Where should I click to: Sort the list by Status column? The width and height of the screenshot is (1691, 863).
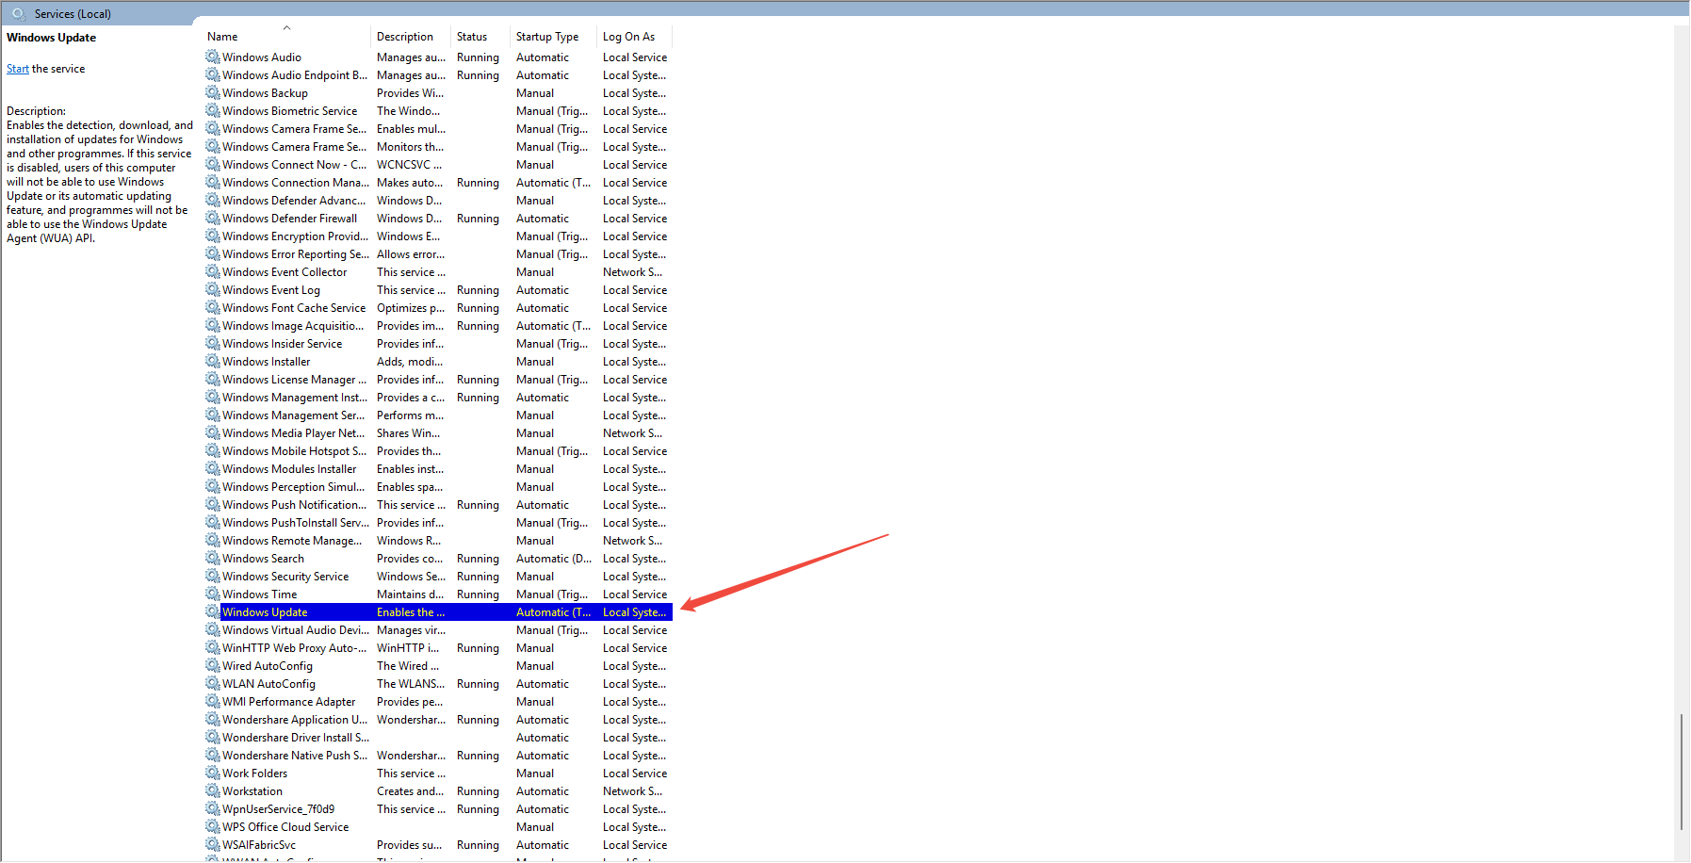click(x=472, y=37)
